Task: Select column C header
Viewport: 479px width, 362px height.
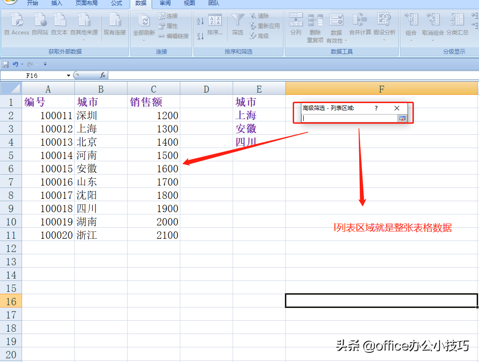Action: pos(154,89)
